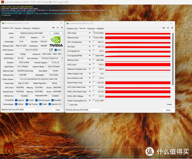The width and height of the screenshot is (192, 159).
Task: Click the refresh icon in Sensors GPU-Z window
Action: (168, 28)
